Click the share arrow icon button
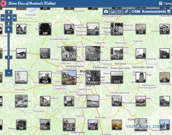Image resolution: width=172 pixels, height=135 pixels. (119, 11)
